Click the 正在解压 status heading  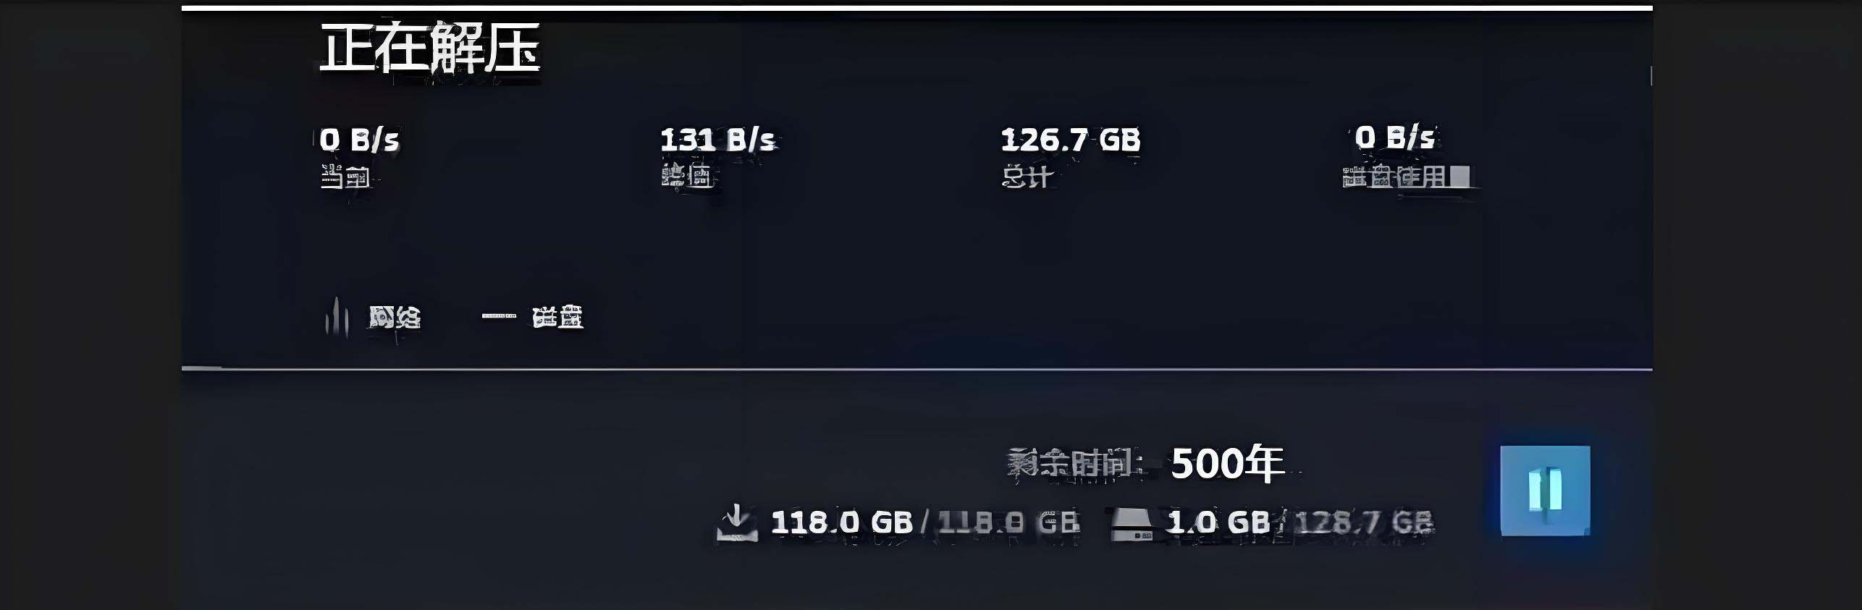430,48
